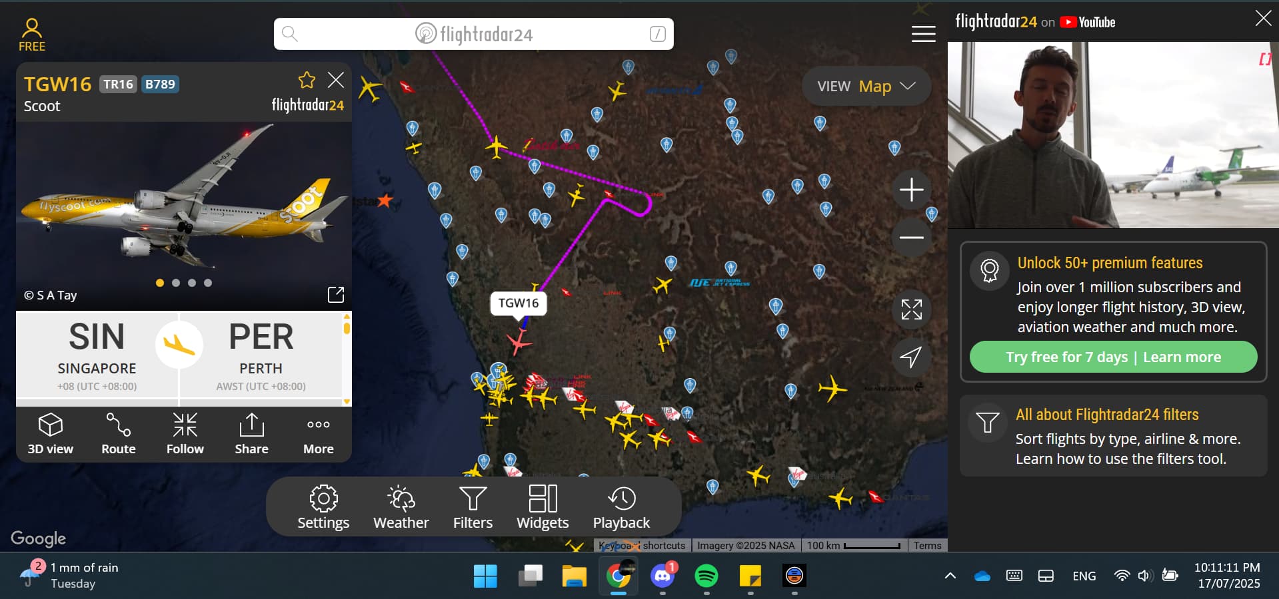Image resolution: width=1279 pixels, height=599 pixels.
Task: Open the hamburger menu on the map
Action: 923,33
